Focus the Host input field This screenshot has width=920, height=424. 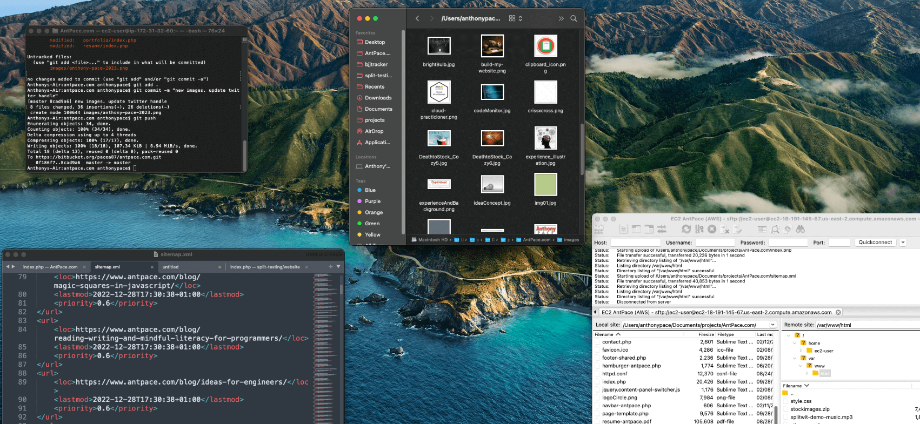point(636,243)
